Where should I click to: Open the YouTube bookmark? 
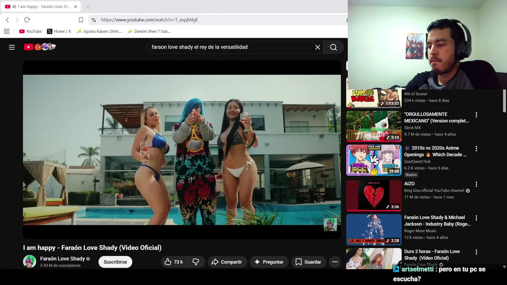(x=30, y=31)
